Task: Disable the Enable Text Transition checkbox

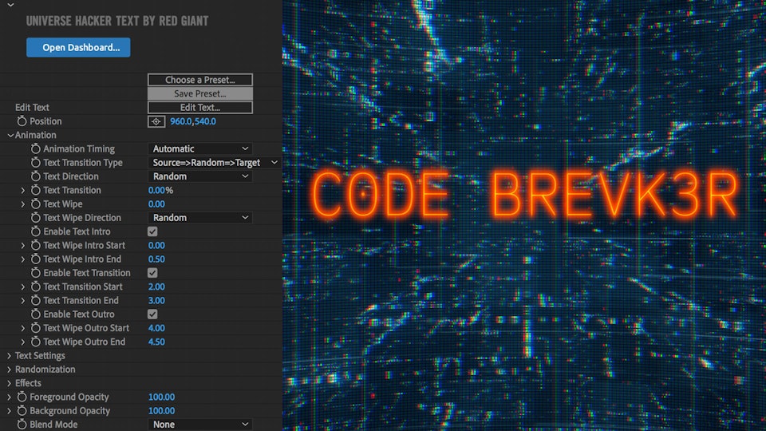Action: (x=153, y=273)
